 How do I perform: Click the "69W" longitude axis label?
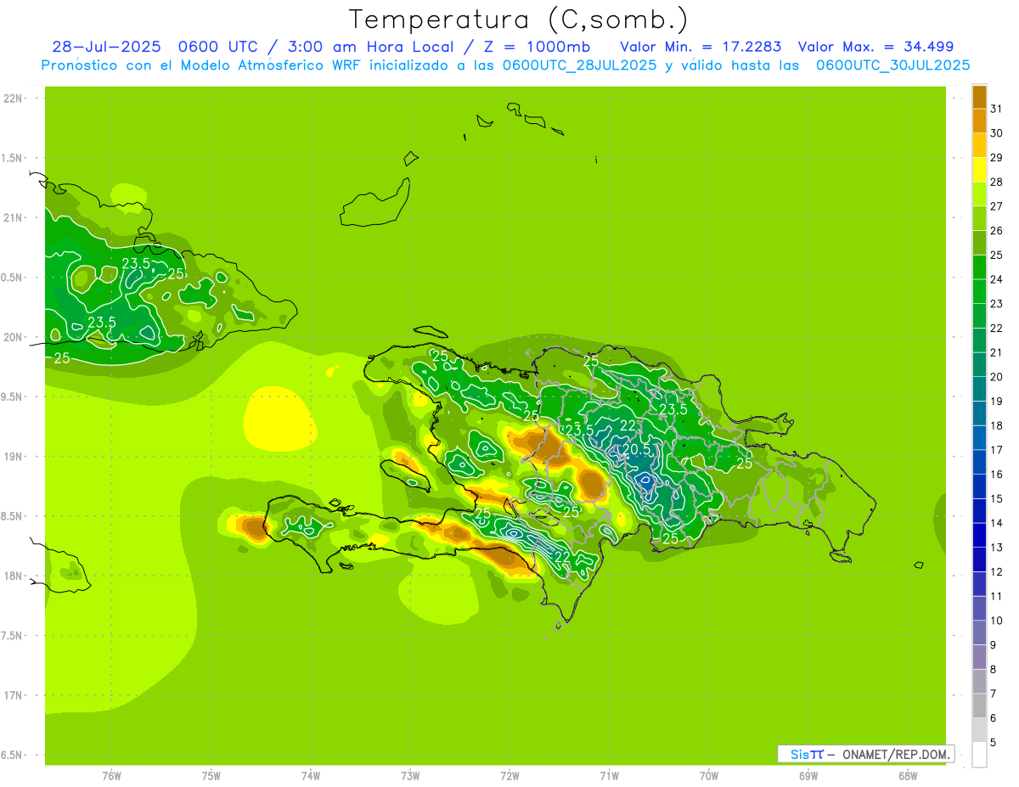[x=808, y=776]
